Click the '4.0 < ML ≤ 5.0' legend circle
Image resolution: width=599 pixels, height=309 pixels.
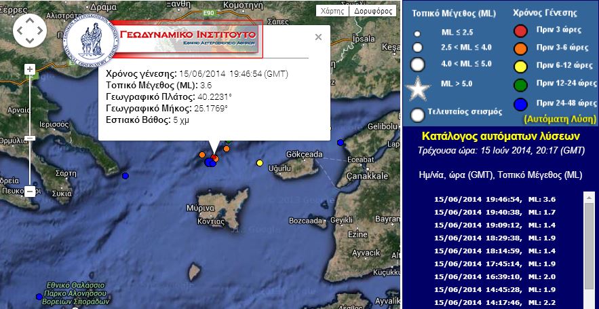click(418, 65)
